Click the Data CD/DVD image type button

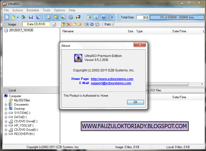click(36, 24)
